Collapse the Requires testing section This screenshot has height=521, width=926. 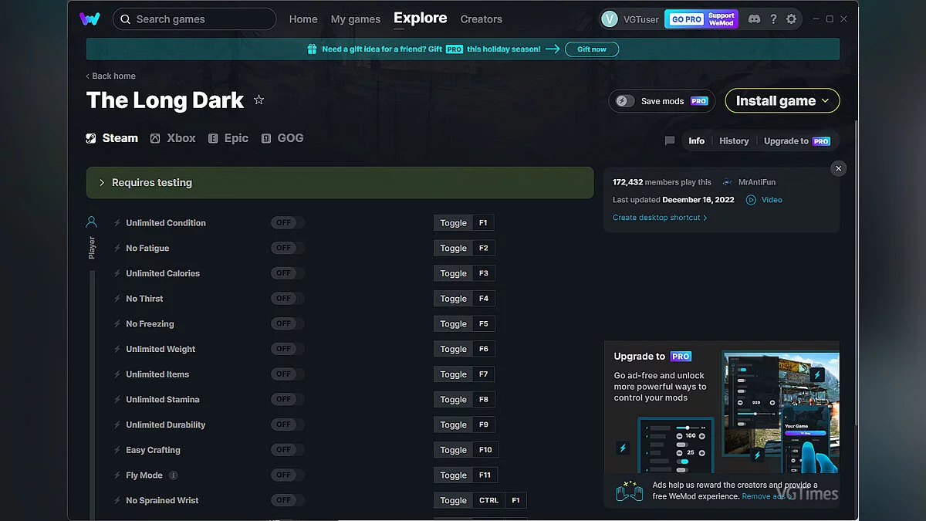[x=100, y=182]
